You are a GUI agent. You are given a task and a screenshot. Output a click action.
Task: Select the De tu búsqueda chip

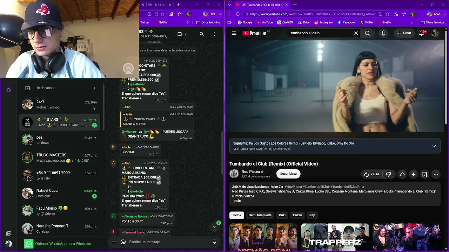coord(260,215)
